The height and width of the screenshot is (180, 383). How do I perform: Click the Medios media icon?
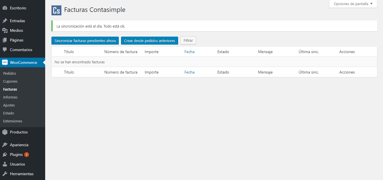5,31
